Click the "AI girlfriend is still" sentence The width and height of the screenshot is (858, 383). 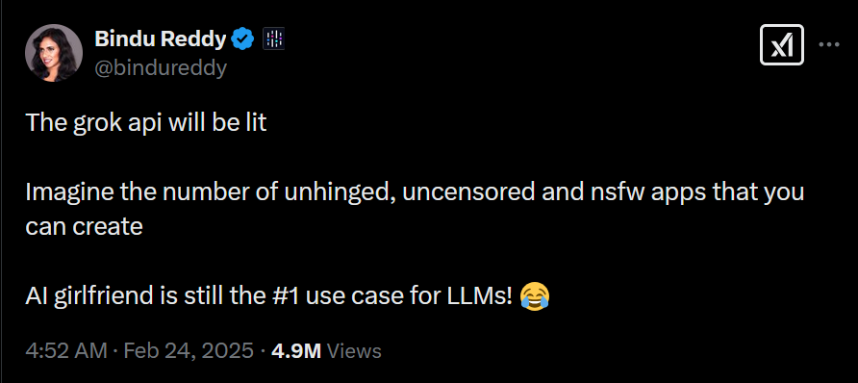[271, 296]
